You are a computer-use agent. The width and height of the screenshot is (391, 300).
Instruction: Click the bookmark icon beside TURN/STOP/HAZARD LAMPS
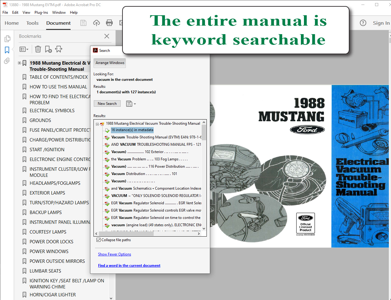click(x=24, y=203)
